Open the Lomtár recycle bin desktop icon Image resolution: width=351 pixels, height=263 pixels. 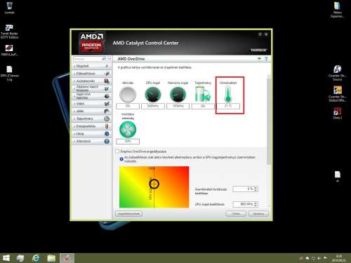(9, 8)
